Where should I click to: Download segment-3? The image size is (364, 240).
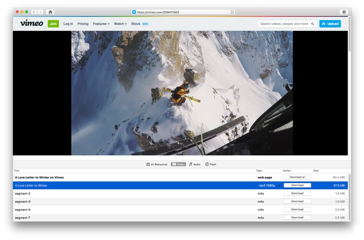(298, 201)
